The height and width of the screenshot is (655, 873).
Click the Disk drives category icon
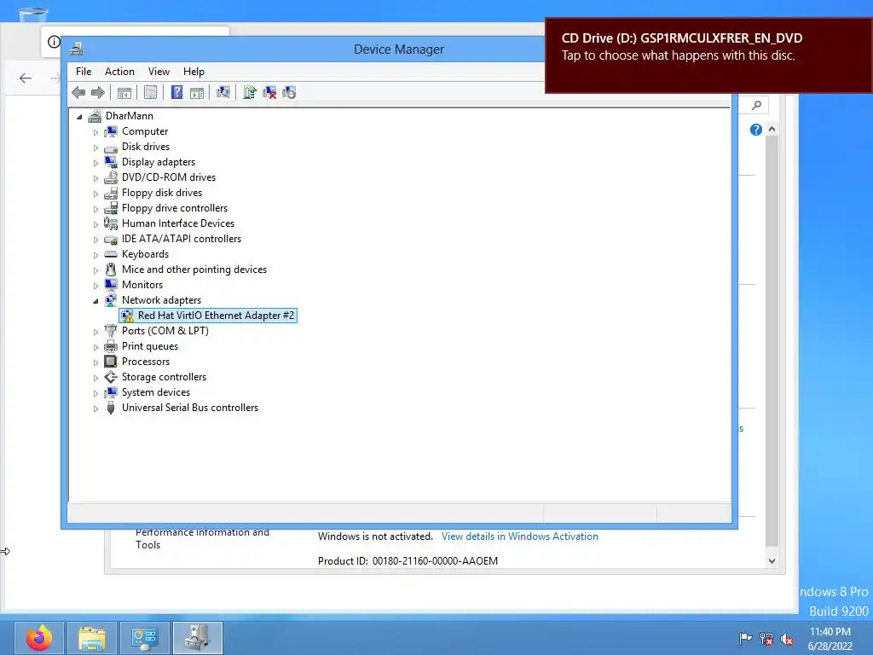(x=111, y=147)
